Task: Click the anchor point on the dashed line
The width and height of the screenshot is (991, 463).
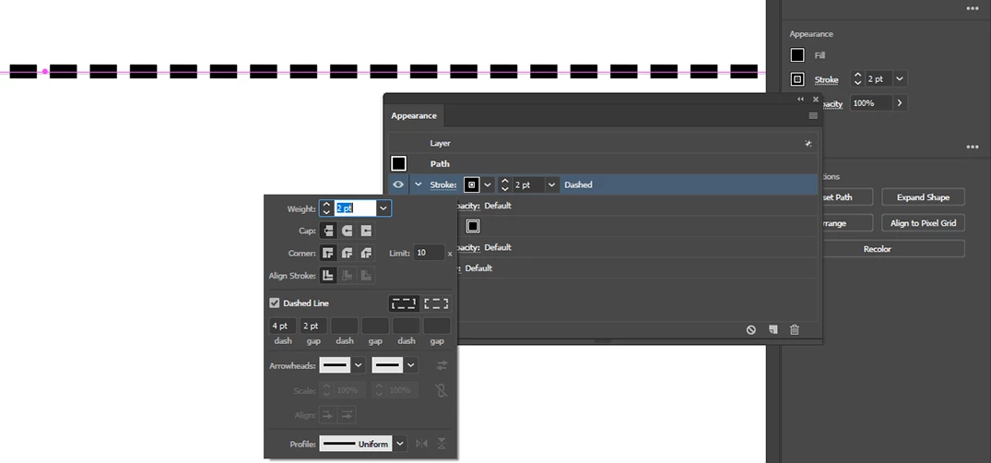Action: coord(45,71)
